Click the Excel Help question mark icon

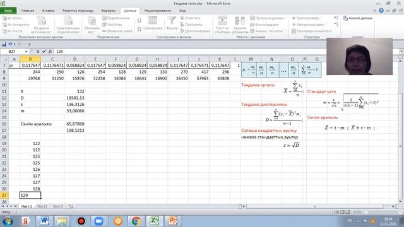pyautogui.click(x=381, y=11)
